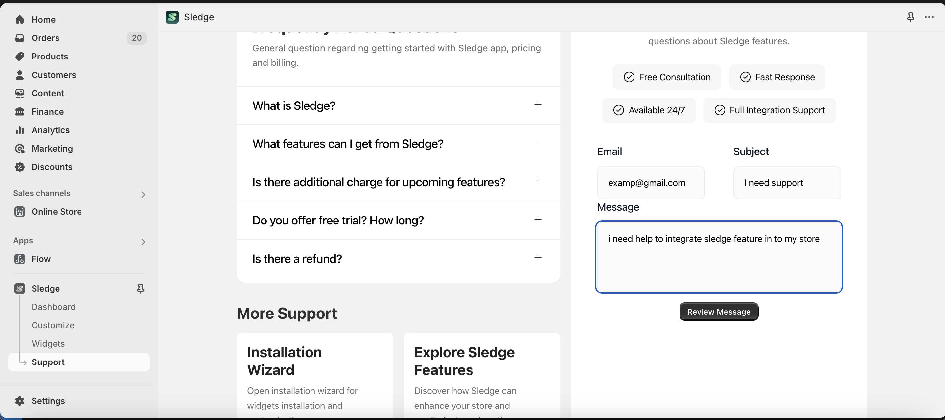The width and height of the screenshot is (945, 420).
Task: Click the Orders inbox icon
Action: point(20,38)
